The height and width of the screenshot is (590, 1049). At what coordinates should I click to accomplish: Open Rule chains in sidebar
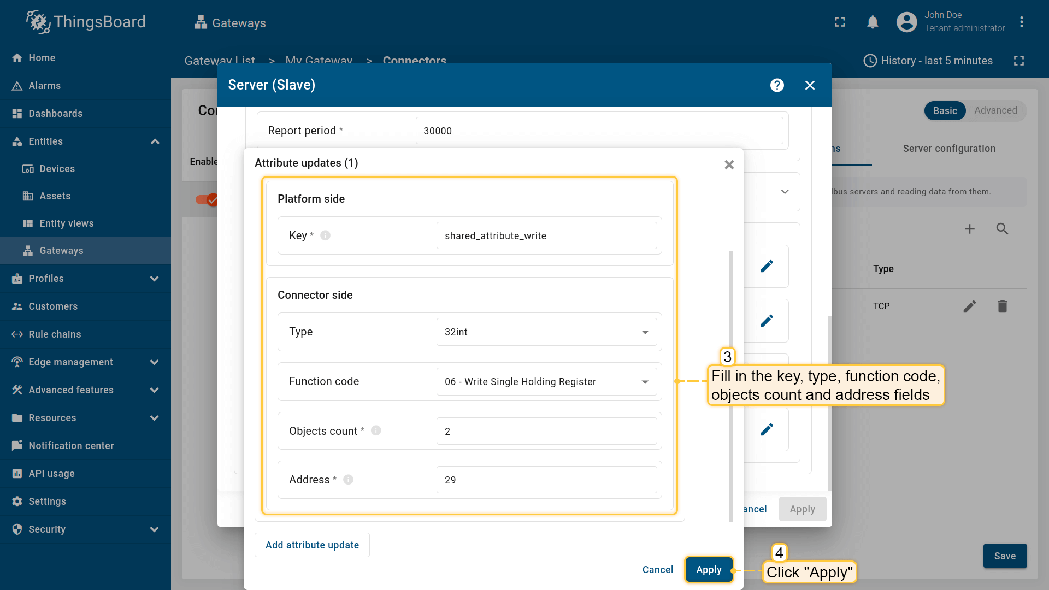pos(55,334)
